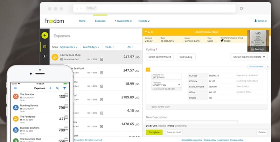Click Manage on the receipt thumbnail
The height and width of the screenshot is (142, 280).
point(258,49)
